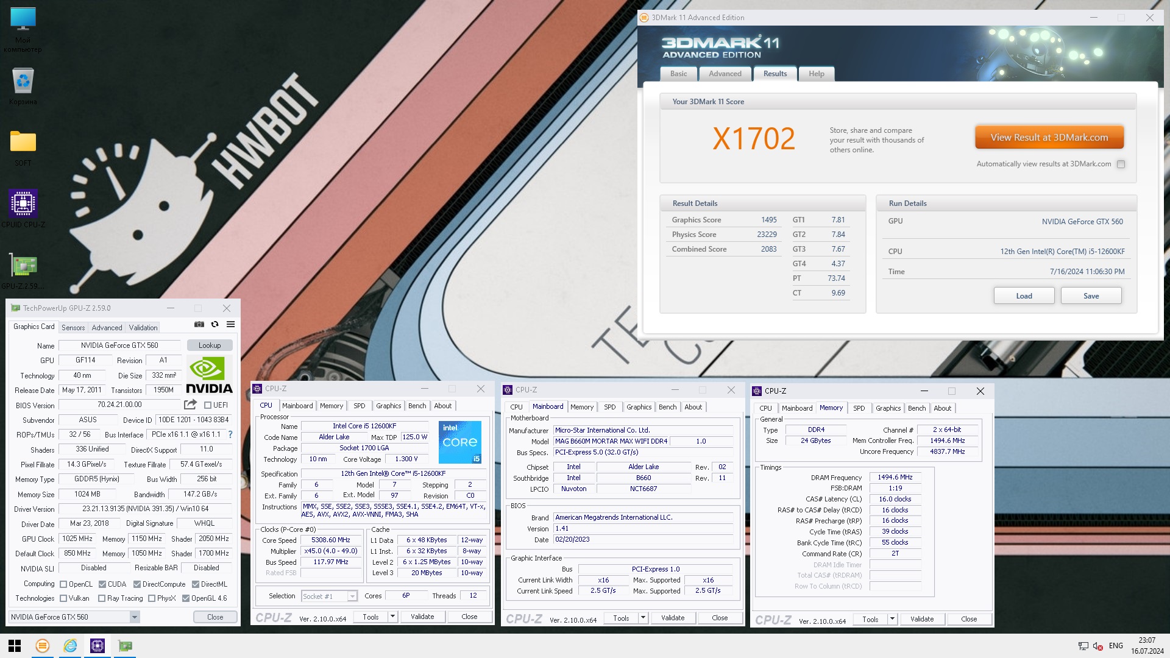Screen dimensions: 1170x658
Task: Click Validate in CPU-Z Mainboard window
Action: click(673, 618)
